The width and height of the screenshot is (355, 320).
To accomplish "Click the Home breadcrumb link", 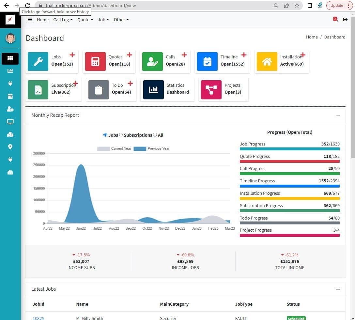I will pos(312,37).
